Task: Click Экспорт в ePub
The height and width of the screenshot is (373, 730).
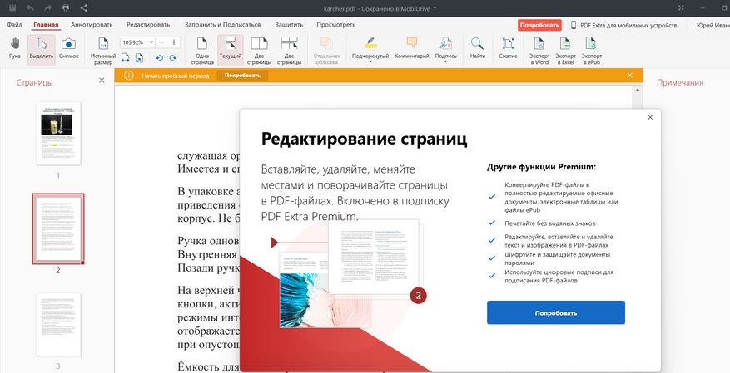Action: click(591, 50)
